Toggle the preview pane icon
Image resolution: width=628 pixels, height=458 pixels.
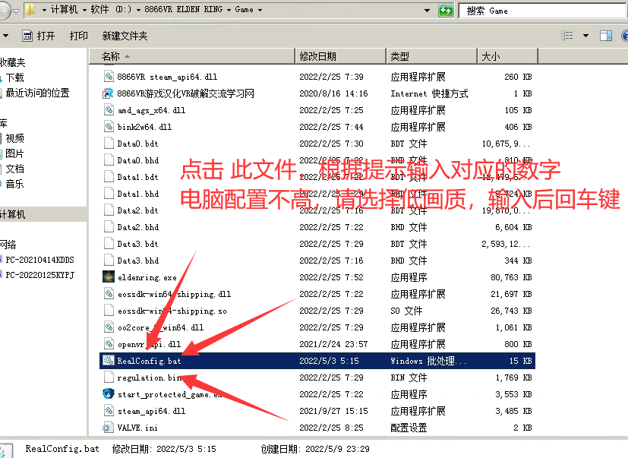click(605, 36)
